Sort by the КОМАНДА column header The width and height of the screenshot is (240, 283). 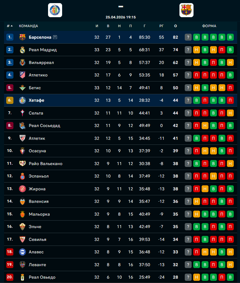[x=28, y=26]
